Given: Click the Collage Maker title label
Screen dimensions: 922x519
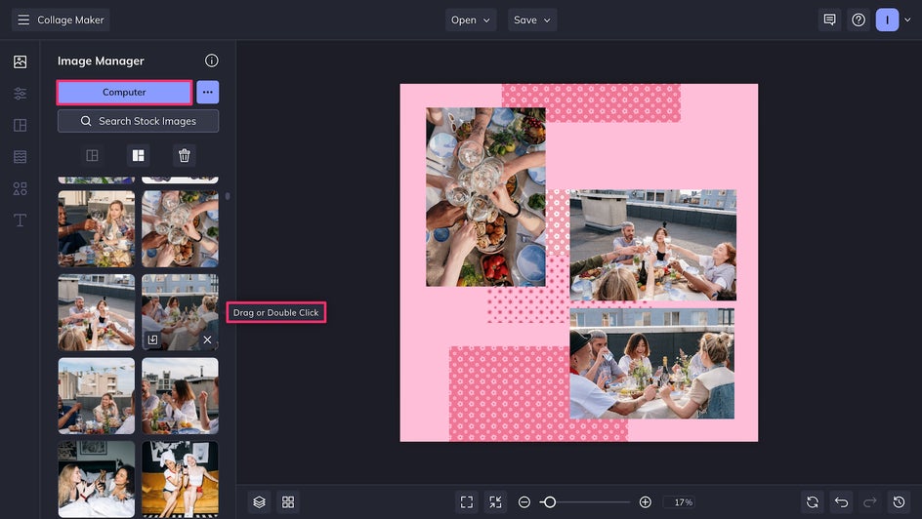Looking at the screenshot, I should pos(70,20).
